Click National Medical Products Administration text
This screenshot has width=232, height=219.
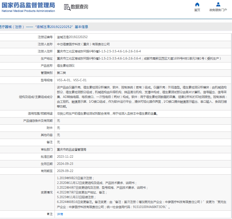28,11
